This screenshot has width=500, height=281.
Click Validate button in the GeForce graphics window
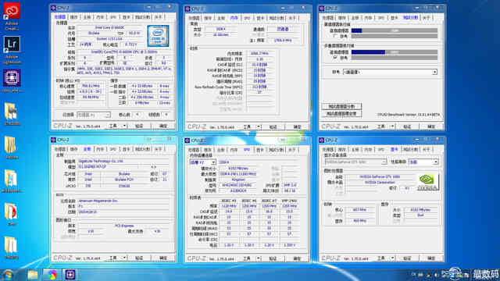click(x=407, y=258)
